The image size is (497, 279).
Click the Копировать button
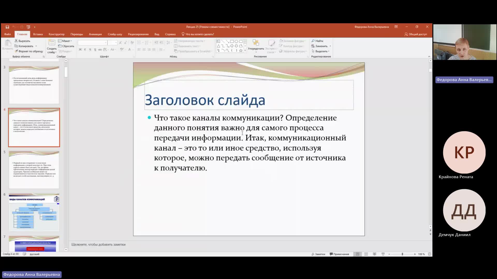[24, 46]
